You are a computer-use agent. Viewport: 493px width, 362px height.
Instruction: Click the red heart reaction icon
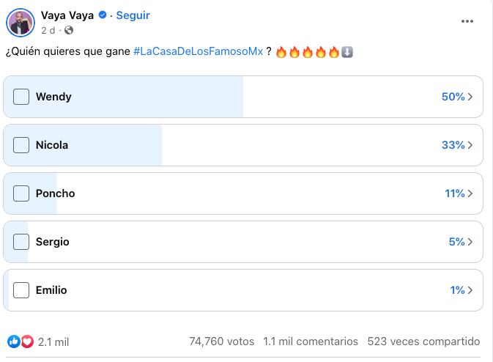(27, 341)
